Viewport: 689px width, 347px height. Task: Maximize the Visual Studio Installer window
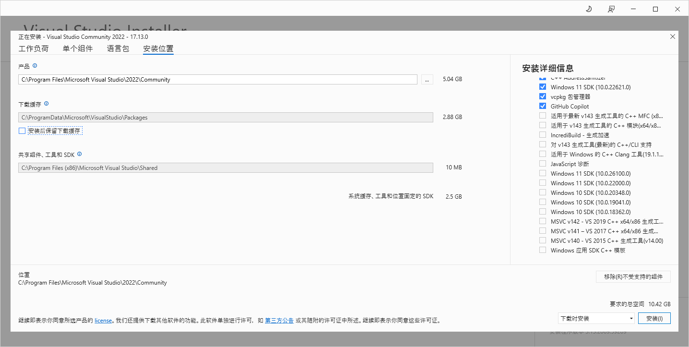point(655,9)
